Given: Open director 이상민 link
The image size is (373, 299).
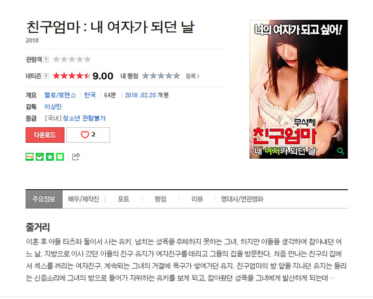Looking at the screenshot, I should click(53, 107).
